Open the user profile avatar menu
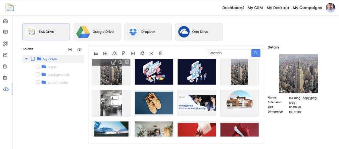This screenshot has height=149, width=339. (330, 8)
